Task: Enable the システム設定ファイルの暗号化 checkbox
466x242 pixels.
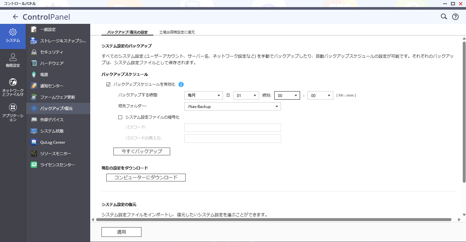Action: pyautogui.click(x=120, y=117)
